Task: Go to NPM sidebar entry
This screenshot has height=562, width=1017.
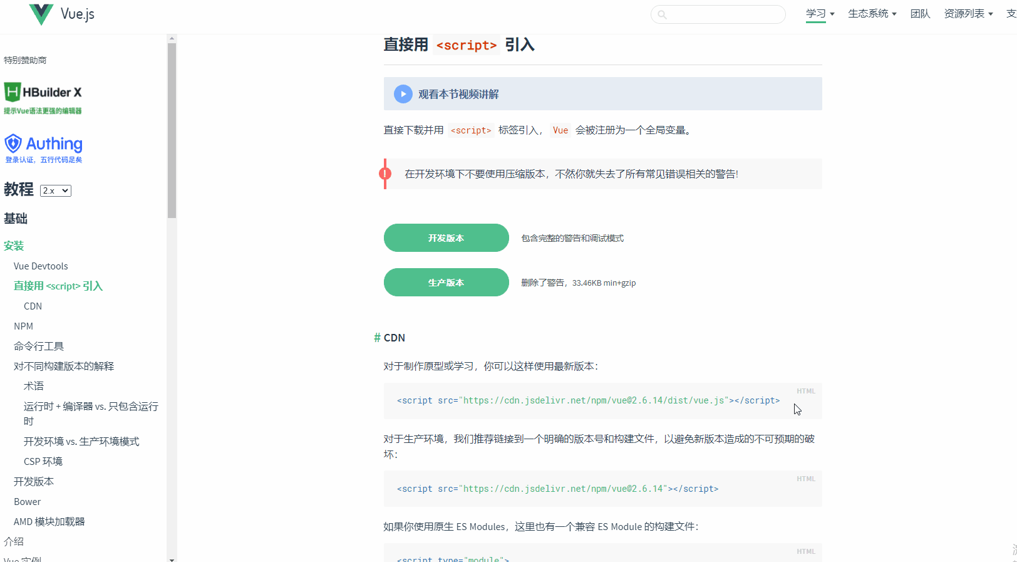Action: (23, 326)
